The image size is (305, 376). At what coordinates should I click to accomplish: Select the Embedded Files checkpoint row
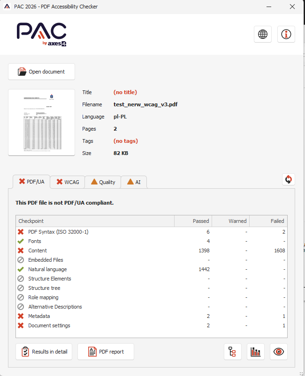tap(152, 260)
